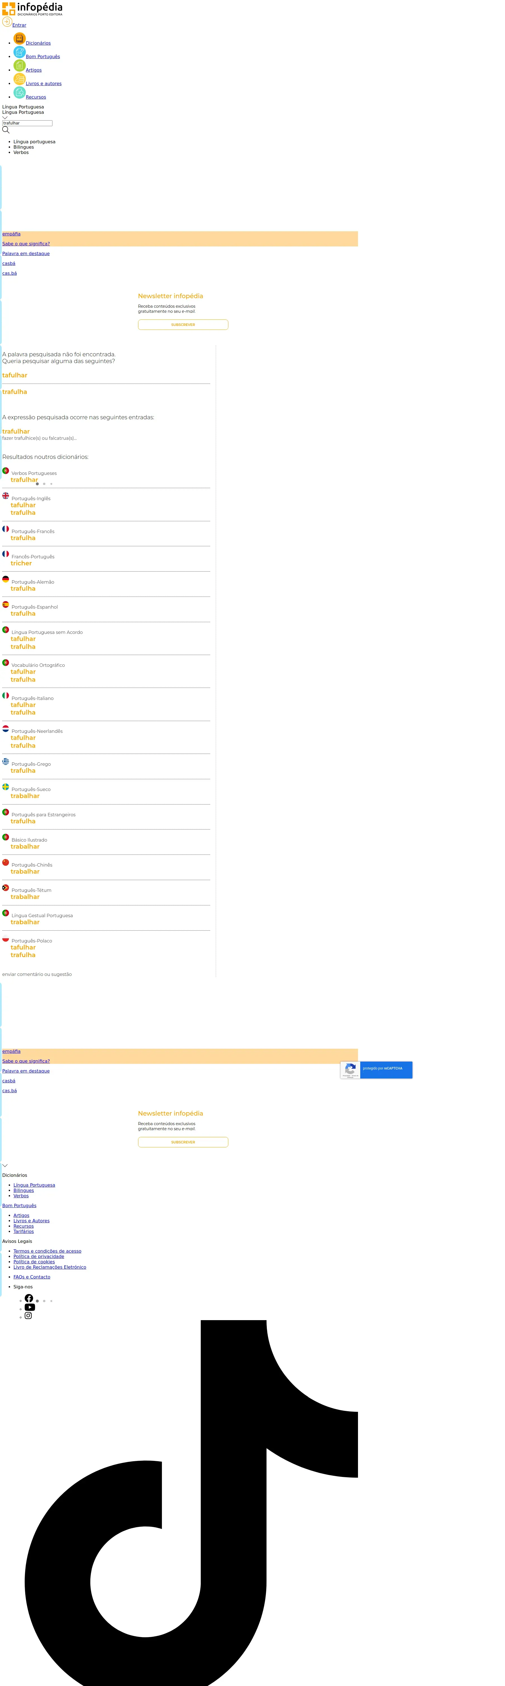Open footer Língua Portuguesa link
Image resolution: width=505 pixels, height=1686 pixels.
34,1185
